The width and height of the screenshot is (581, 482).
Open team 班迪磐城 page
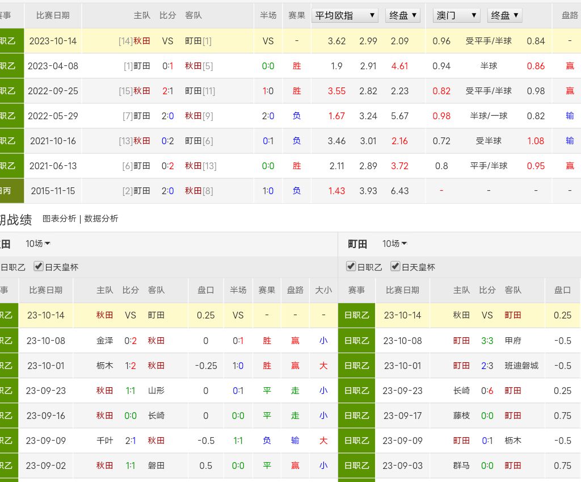[521, 366]
